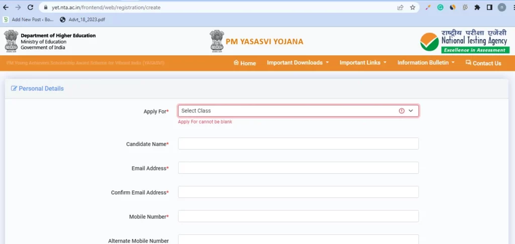Click the 'Personal Details' heading
Image resolution: width=515 pixels, height=244 pixels.
tap(41, 88)
